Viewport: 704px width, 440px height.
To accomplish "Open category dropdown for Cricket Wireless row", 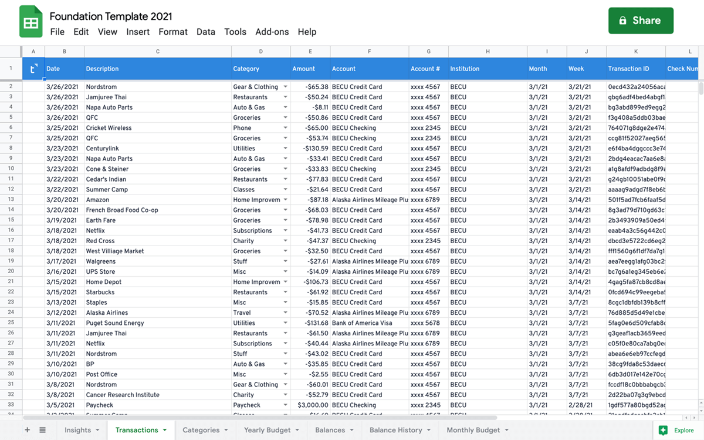I will click(286, 128).
